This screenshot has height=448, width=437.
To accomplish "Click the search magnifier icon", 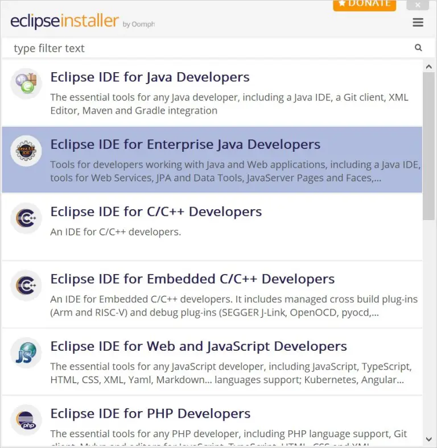I will coord(418,48).
